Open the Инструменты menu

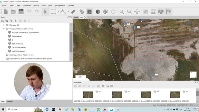pos(60,6)
